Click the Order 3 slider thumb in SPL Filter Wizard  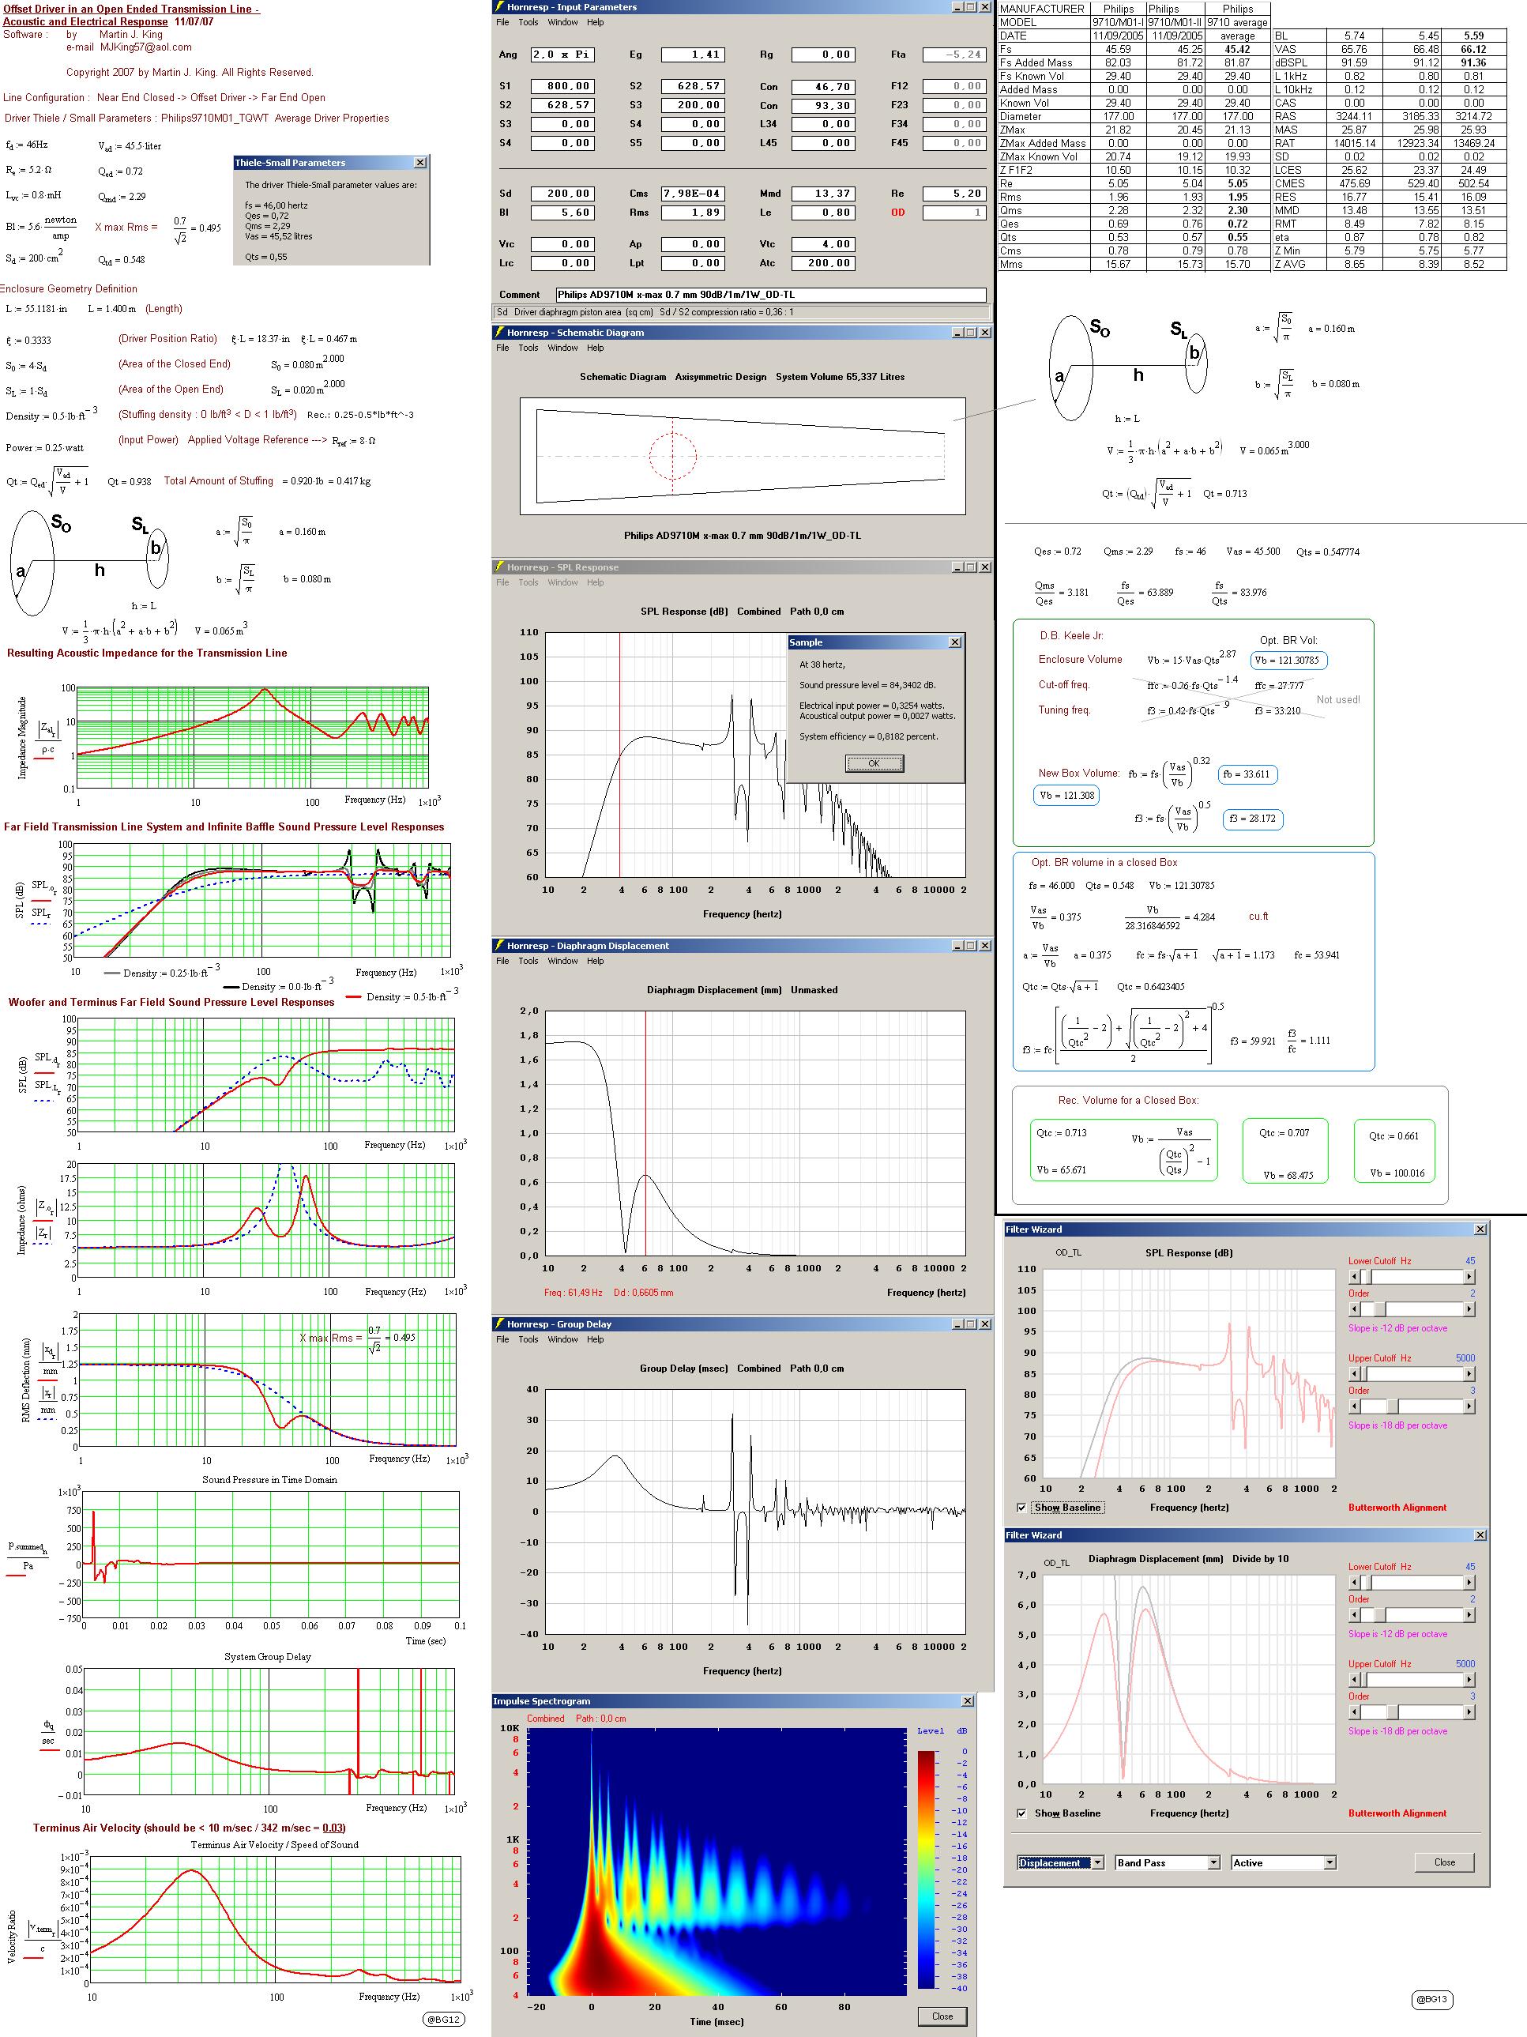click(1393, 1406)
